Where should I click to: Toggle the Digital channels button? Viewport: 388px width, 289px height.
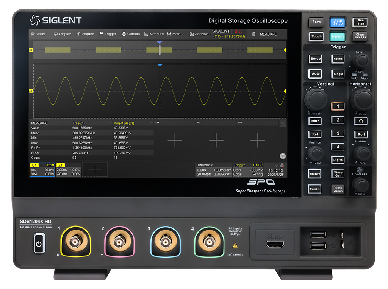pos(338,160)
